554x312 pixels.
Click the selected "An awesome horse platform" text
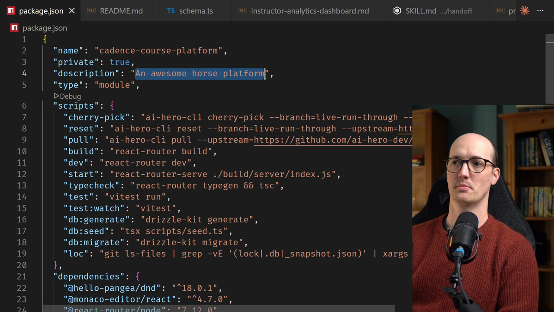tap(200, 74)
